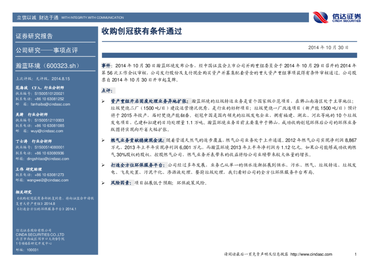Click the arrow bullet before 打造全方位环保服务平台
The height and width of the screenshot is (265, 376).
tap(103, 165)
